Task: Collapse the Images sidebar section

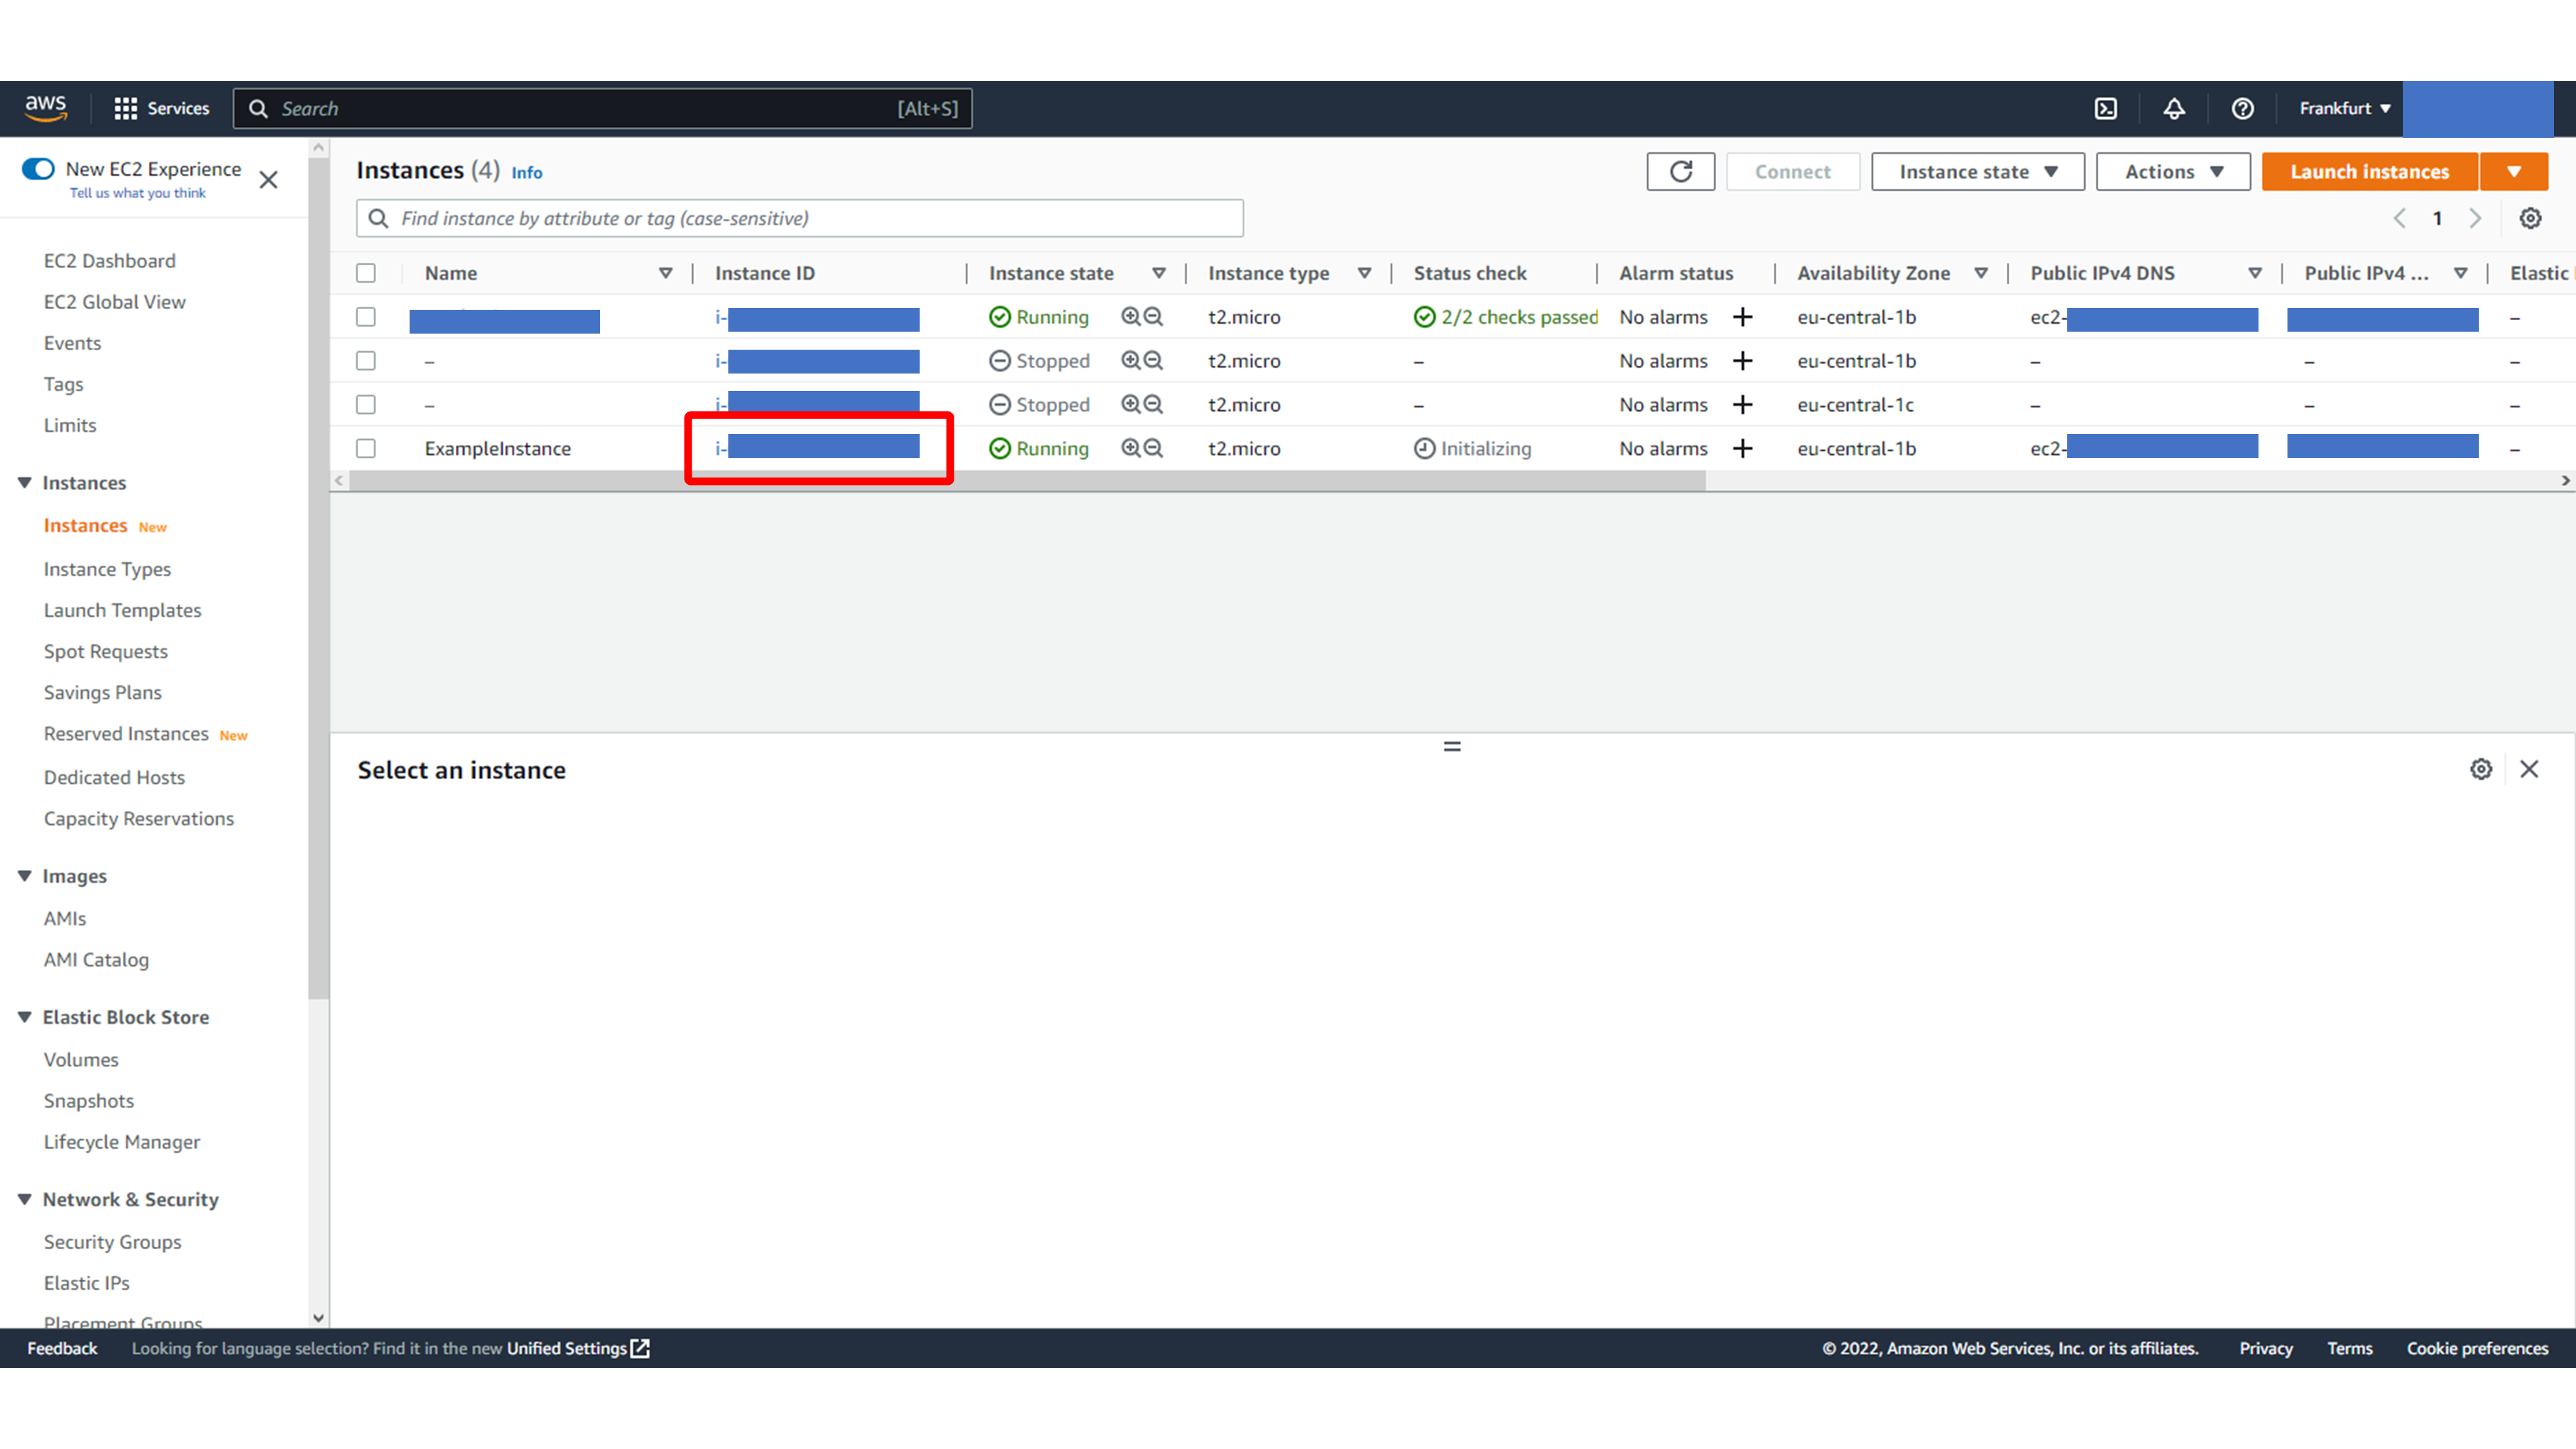Action: (x=24, y=876)
